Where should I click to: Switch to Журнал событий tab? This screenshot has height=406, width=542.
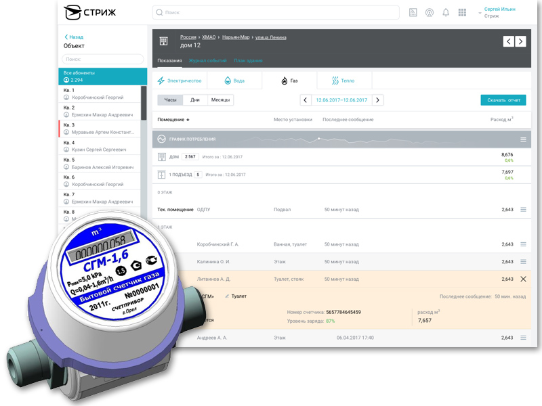click(x=208, y=60)
